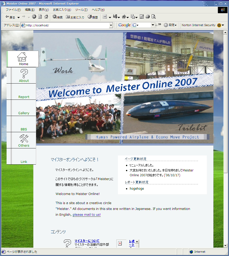Open the Edit with Word dropdown arrow
The image size is (229, 256).
point(110,17)
